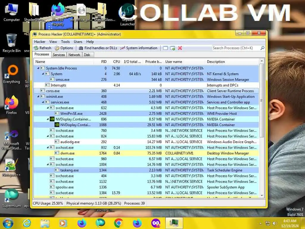Click the Refresh toolbar button
305x229 pixels.
pyautogui.click(x=42, y=48)
